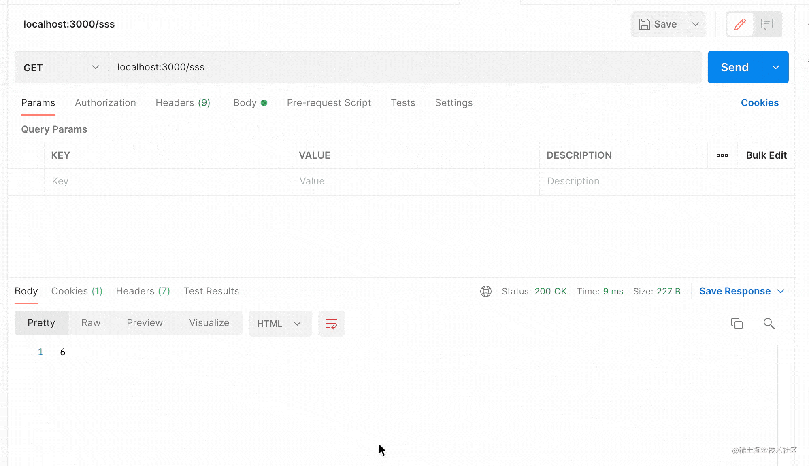Open the comments icon
This screenshot has width=809, height=466.
766,24
